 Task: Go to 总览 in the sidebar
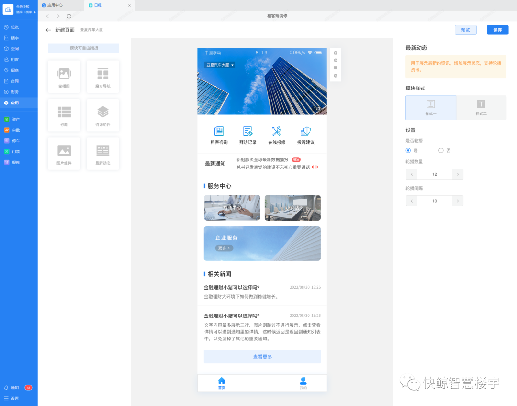tap(19, 27)
